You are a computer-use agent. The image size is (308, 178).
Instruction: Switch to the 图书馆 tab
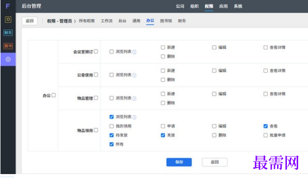click(166, 21)
